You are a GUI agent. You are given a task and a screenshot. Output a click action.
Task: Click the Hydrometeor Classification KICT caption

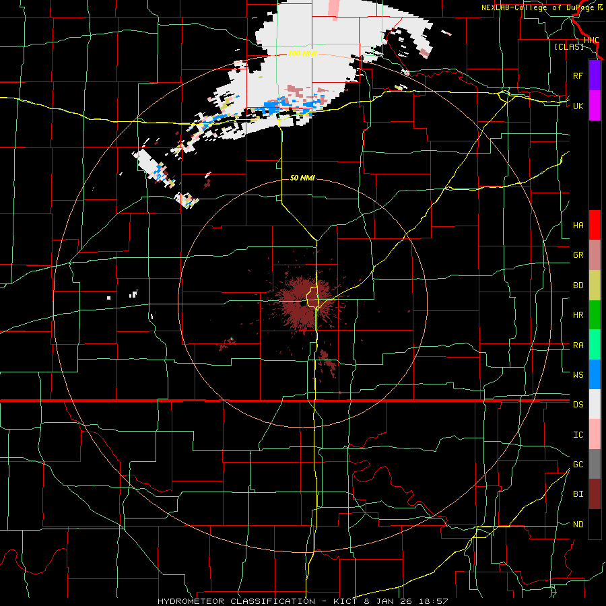(x=302, y=601)
